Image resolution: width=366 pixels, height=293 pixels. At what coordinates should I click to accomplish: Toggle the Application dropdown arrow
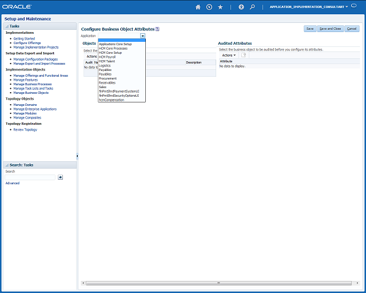click(142, 35)
